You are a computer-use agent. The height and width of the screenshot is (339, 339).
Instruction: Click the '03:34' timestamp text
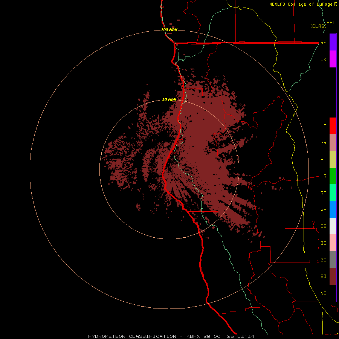click(246, 336)
